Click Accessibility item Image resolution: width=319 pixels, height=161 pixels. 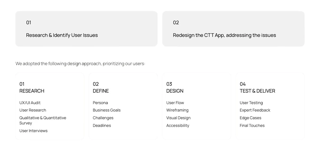click(x=178, y=125)
